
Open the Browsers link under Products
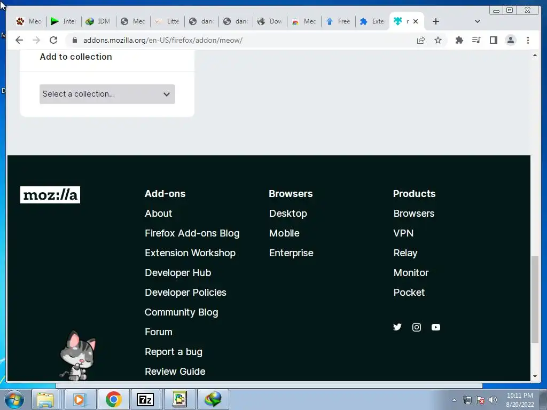coord(414,214)
